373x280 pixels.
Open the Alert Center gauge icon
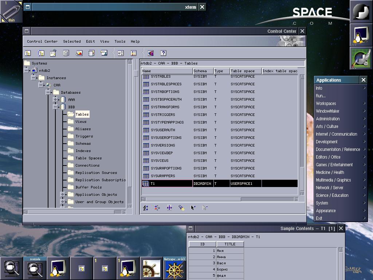coord(79,53)
